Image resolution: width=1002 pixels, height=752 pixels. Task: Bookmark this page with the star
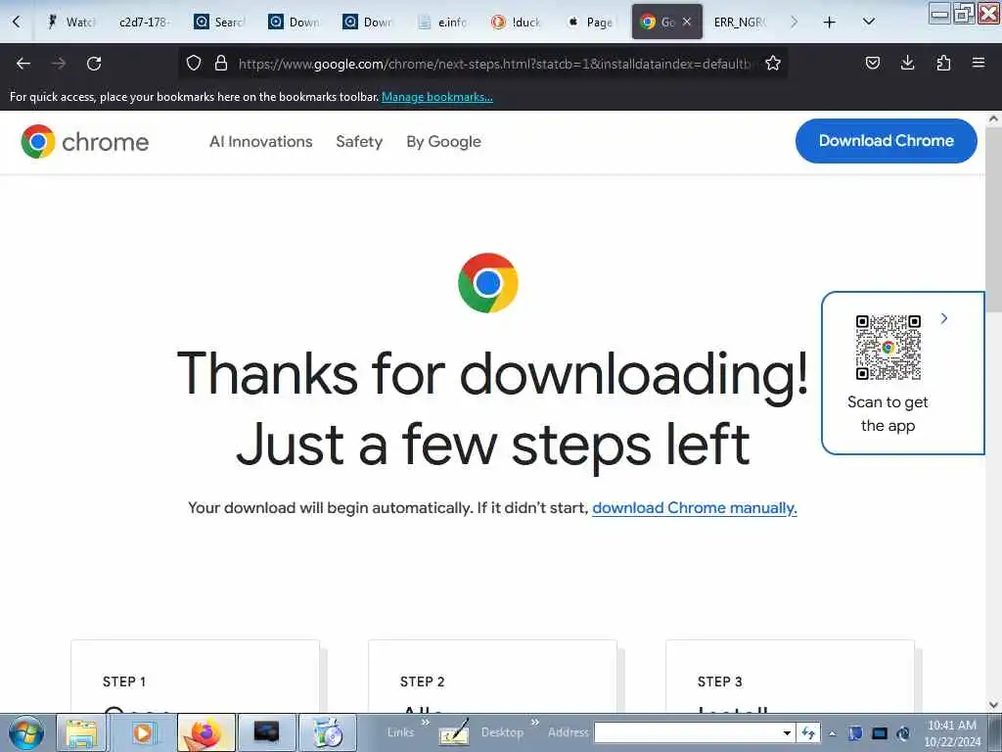click(773, 63)
